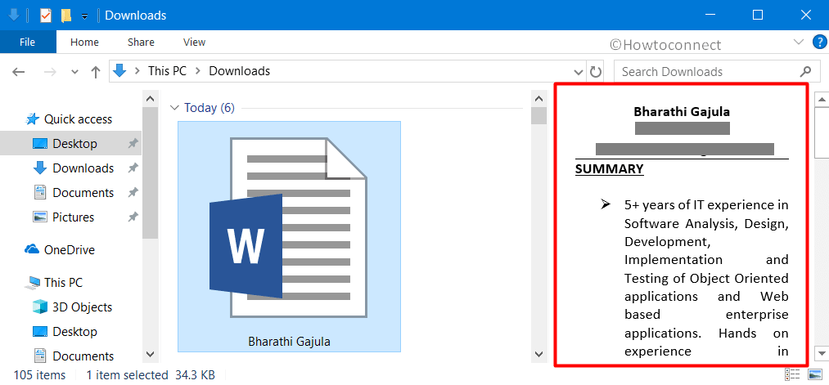Click the New folder icon in the title bar
This screenshot has width=829, height=385.
66,15
